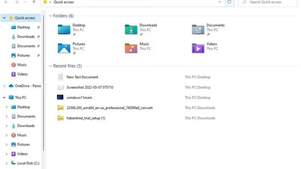The width and height of the screenshot is (301, 169).
Task: Click Music icon under Quick access sidebar
Action: point(14,65)
